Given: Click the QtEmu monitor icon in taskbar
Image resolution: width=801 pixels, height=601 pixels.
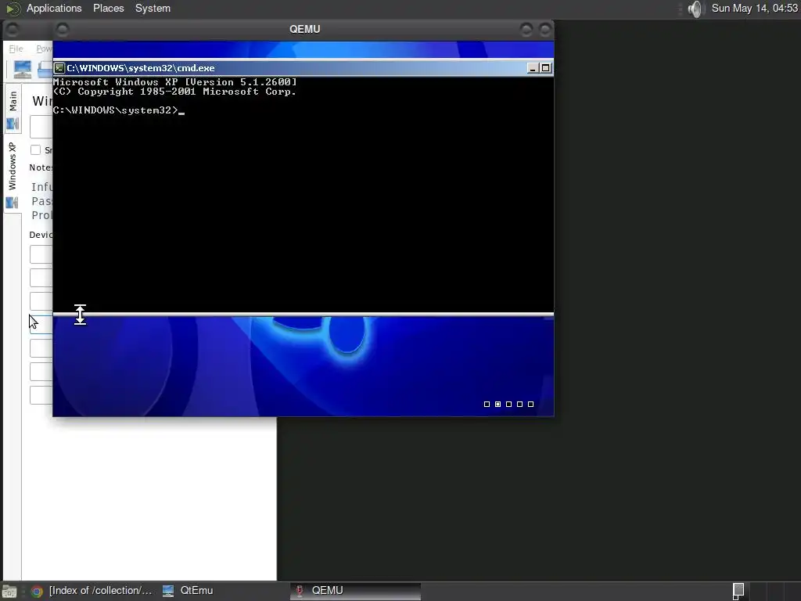Looking at the screenshot, I should coord(168,592).
